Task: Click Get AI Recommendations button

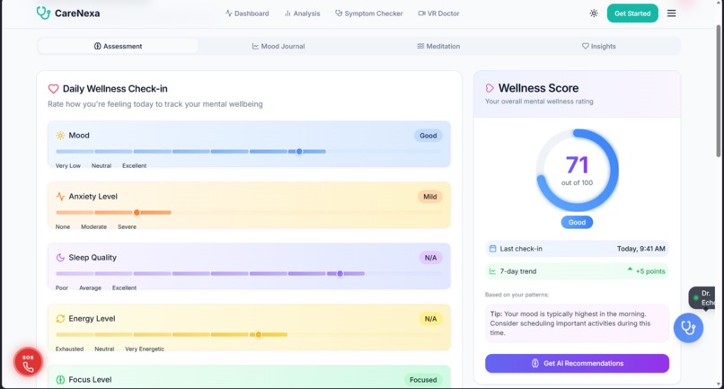Action: point(577,363)
